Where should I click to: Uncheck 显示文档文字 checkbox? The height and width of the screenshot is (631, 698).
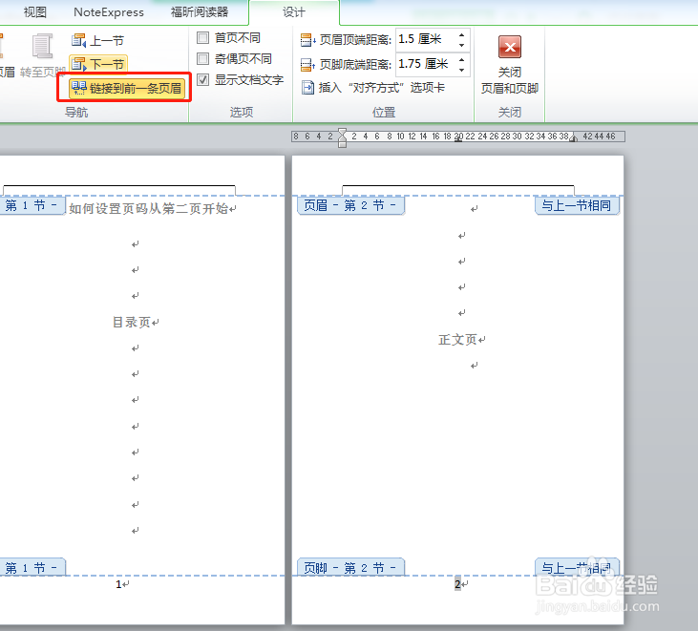pos(203,79)
